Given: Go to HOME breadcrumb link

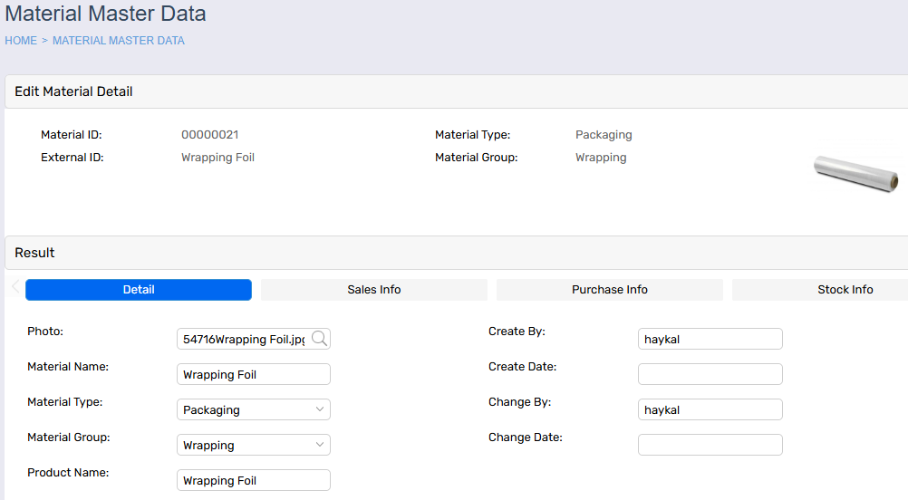Looking at the screenshot, I should [x=21, y=41].
